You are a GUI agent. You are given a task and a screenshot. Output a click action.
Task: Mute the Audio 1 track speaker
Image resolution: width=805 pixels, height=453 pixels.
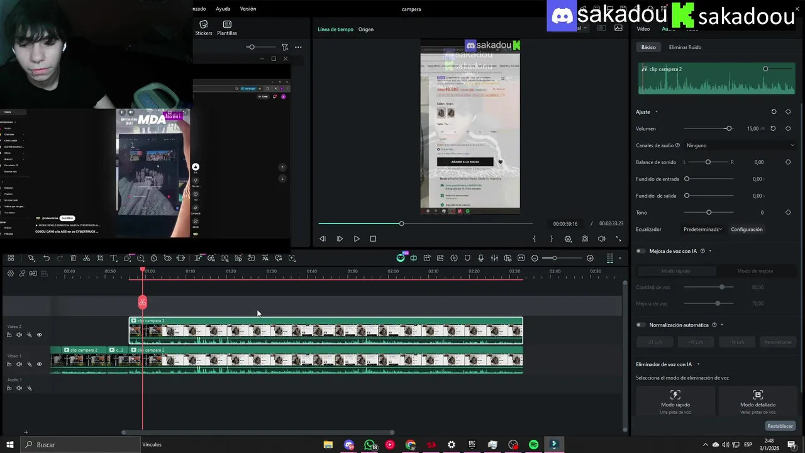19,388
